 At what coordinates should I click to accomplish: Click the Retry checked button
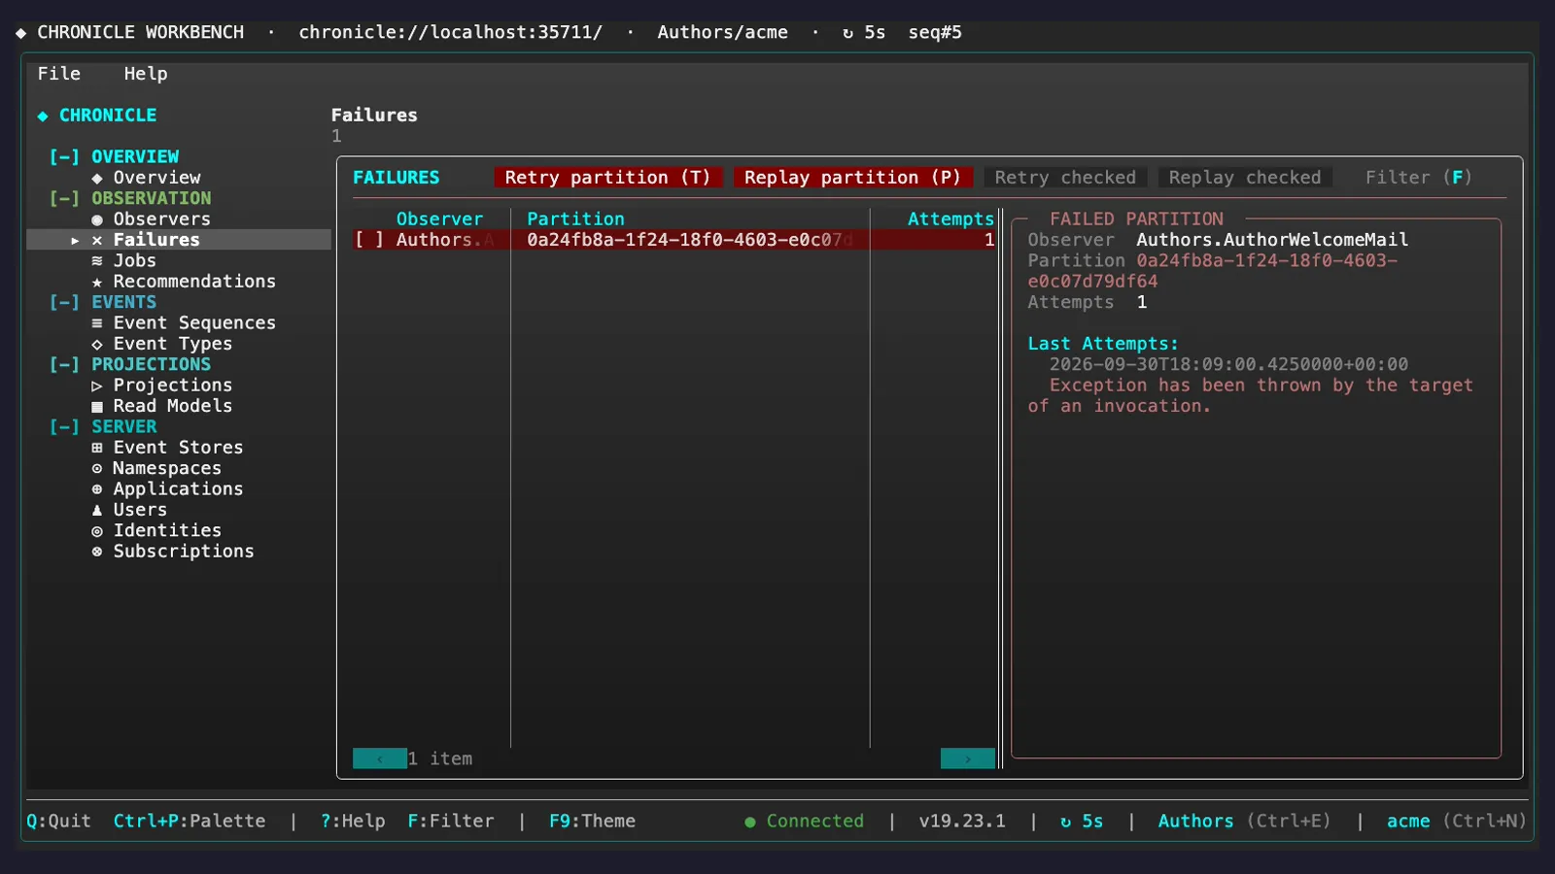click(1065, 178)
